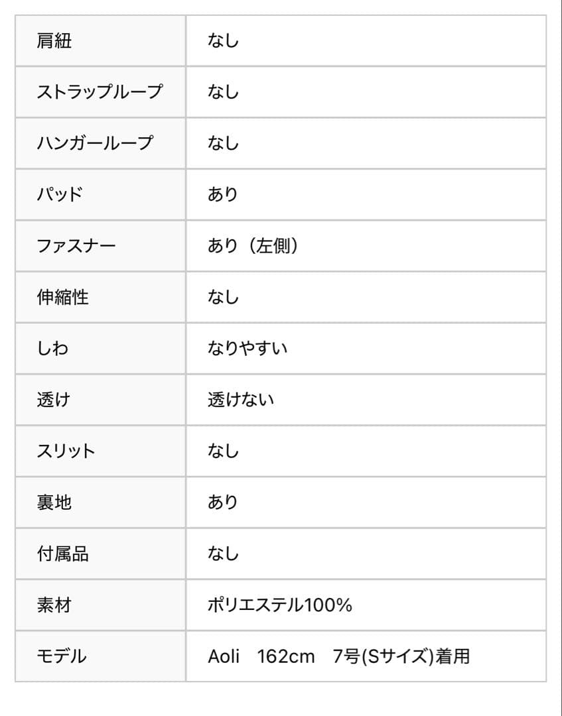Image resolution: width=562 pixels, height=716 pixels.
Task: Click the モデル label cell
Action: pos(62,656)
